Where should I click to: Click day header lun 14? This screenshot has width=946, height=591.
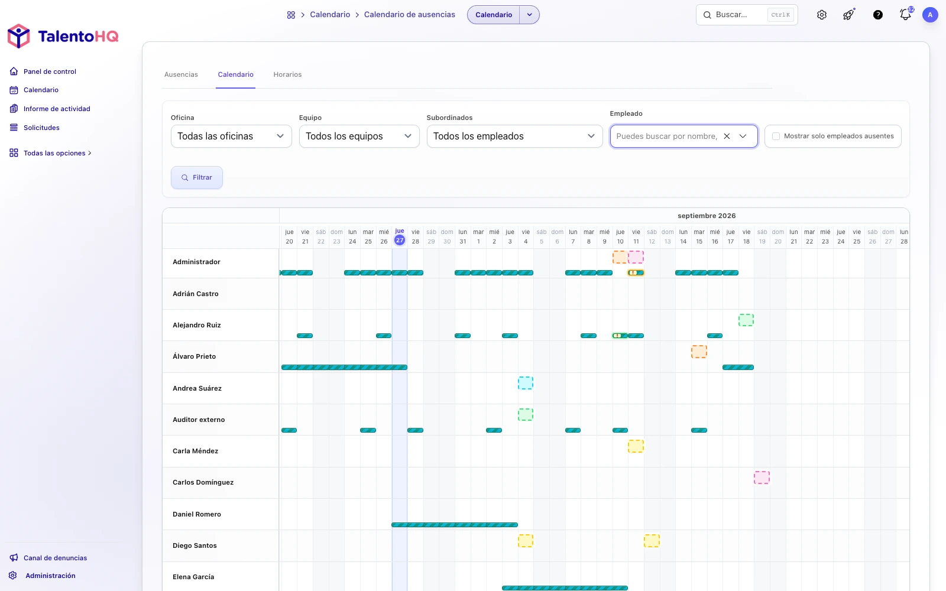pyautogui.click(x=683, y=237)
